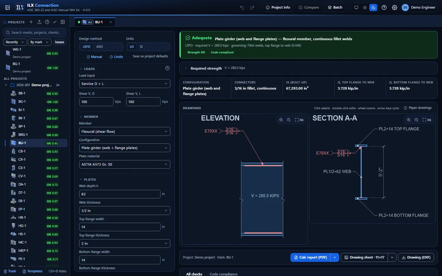Screen dimensions: 442x276
Task: Select ASD design method
Action: pyautogui.click(x=99, y=47)
